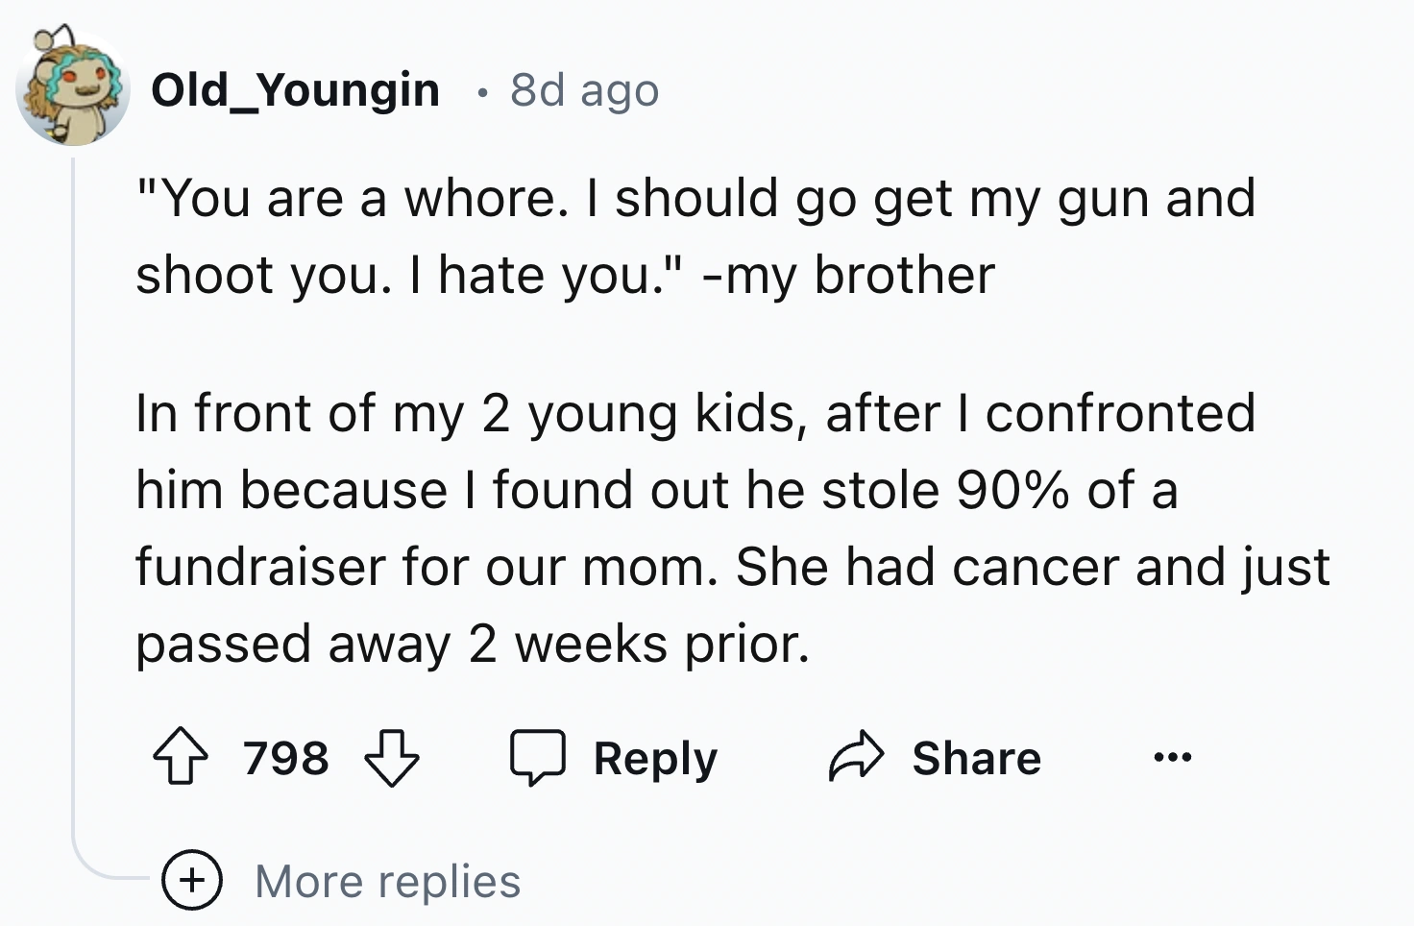Click the share arrow icon
Image resolution: width=1414 pixels, height=926 pixels.
pyautogui.click(x=855, y=759)
